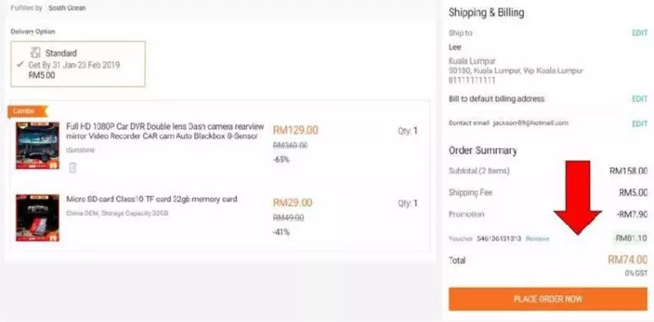This screenshot has height=322, width=654.
Task: Click the Standard delivery box icon
Action: click(36, 52)
